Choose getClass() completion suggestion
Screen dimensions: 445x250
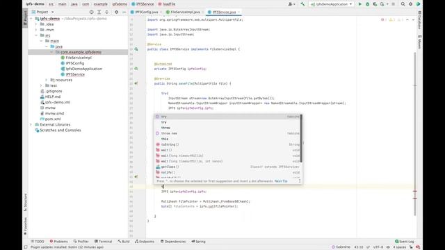227,167
